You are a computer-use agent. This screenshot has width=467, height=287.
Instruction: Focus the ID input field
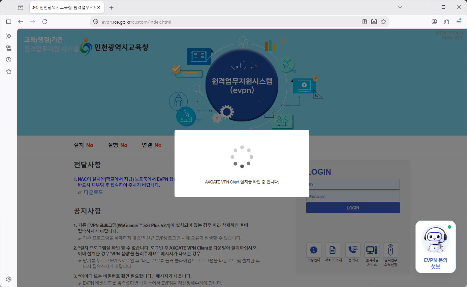[353, 184]
